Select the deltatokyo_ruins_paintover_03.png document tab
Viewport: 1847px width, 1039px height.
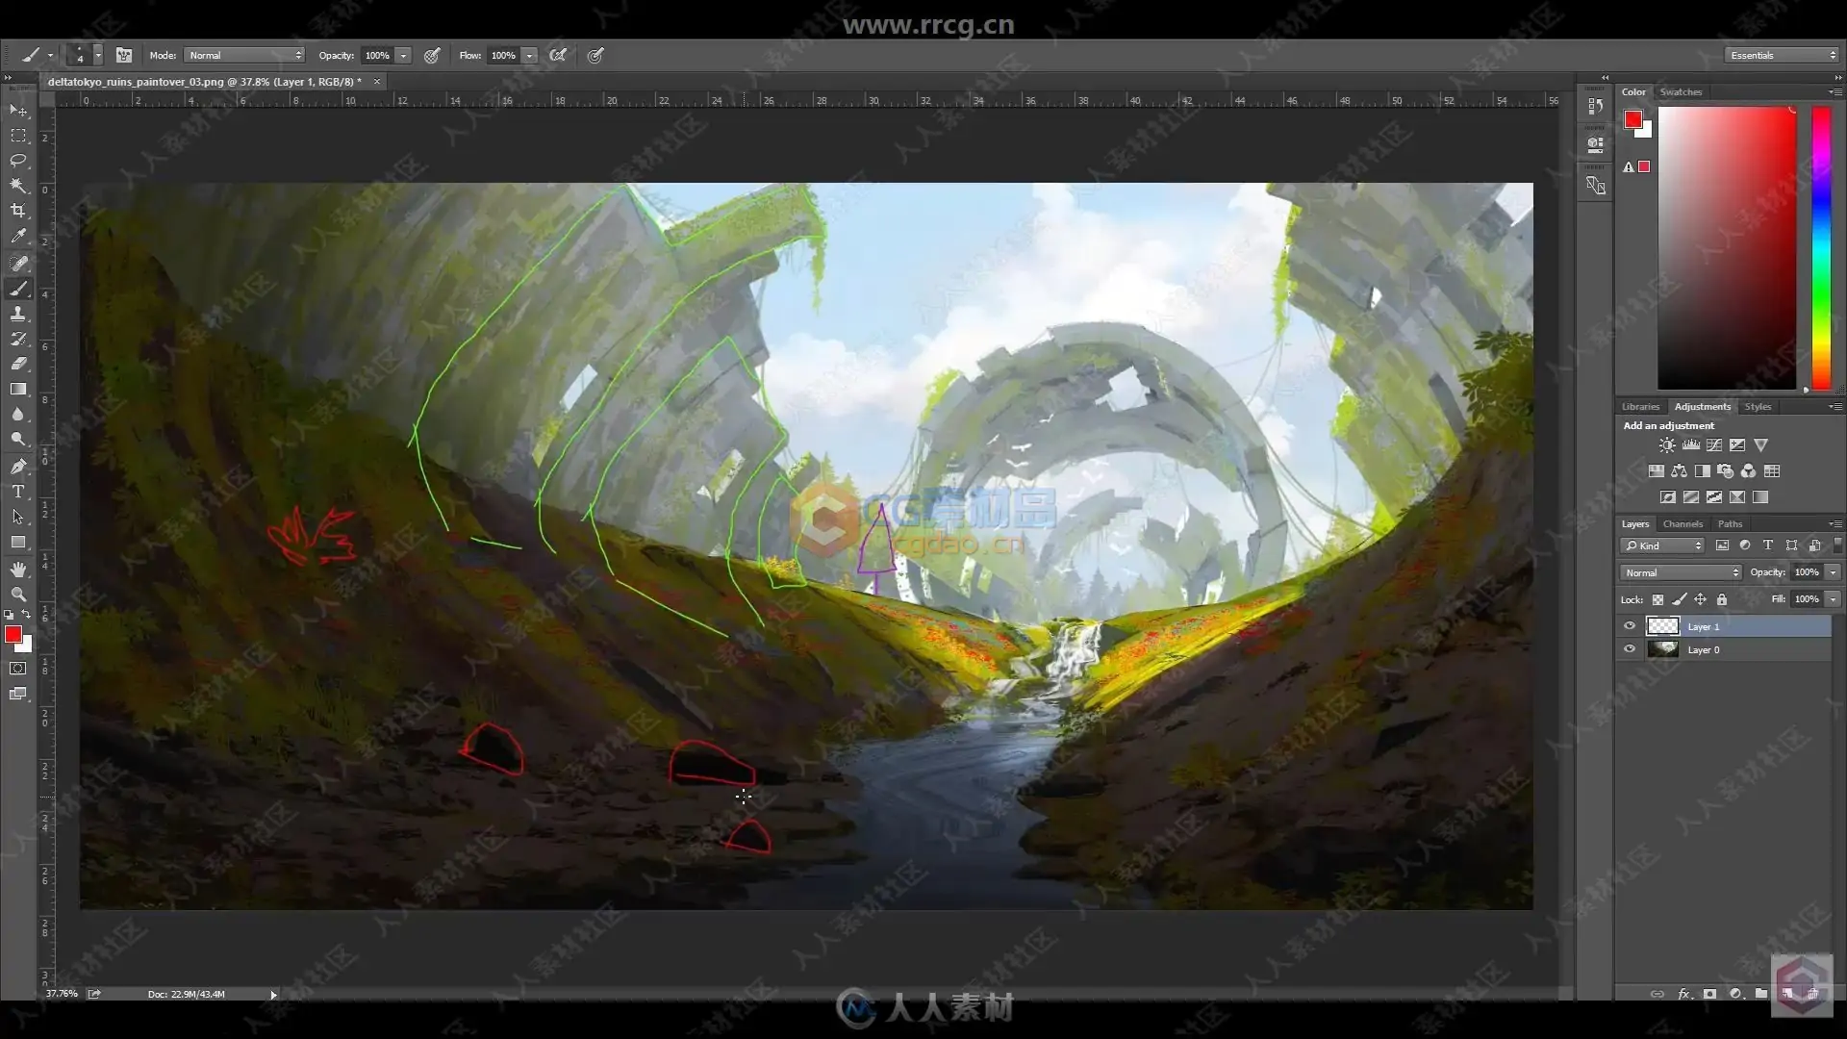[x=204, y=82]
